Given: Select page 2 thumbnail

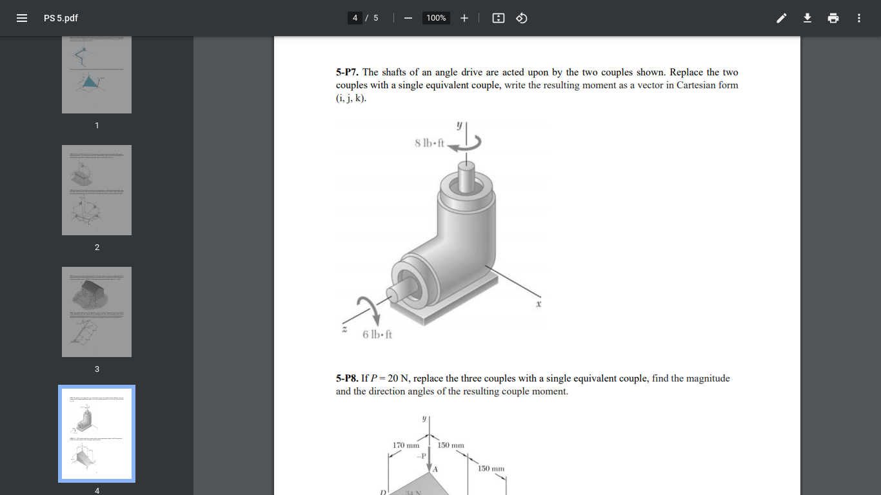Looking at the screenshot, I should (x=97, y=190).
